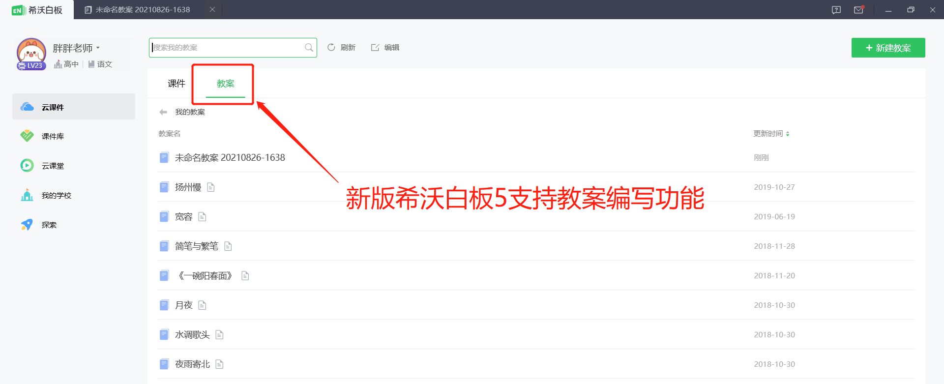Open the 夜雨寄北 lesson plan

coord(192,364)
